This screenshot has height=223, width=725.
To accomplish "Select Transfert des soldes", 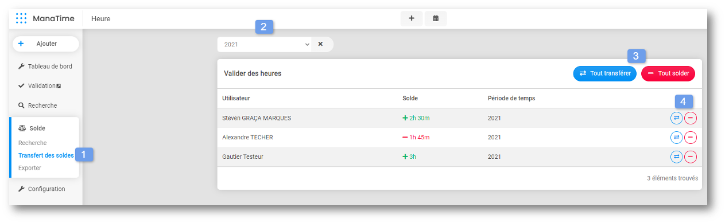I will click(x=46, y=155).
